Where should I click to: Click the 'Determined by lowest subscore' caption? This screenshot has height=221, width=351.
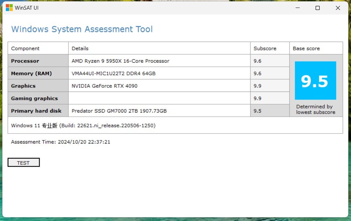pos(316,109)
